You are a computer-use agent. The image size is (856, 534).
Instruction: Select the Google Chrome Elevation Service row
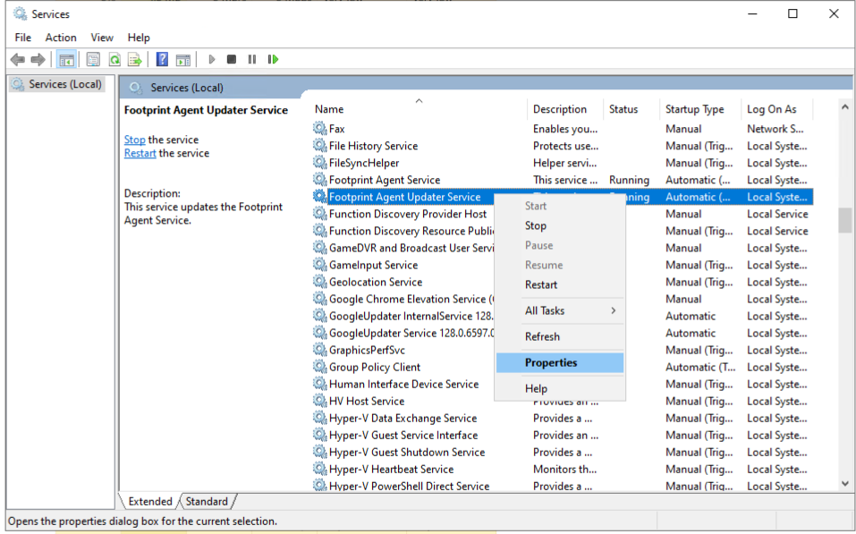[563, 299]
